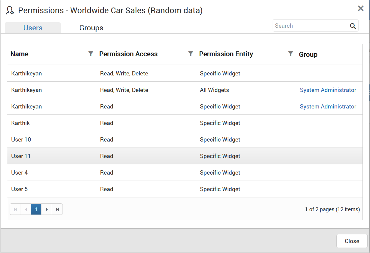Viewport: 370px width, 253px height.
Task: Sort by the Permission Access column header
Action: pos(128,54)
